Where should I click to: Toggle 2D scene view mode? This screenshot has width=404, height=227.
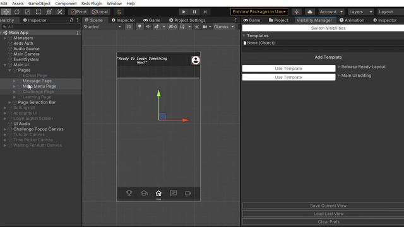click(x=129, y=26)
